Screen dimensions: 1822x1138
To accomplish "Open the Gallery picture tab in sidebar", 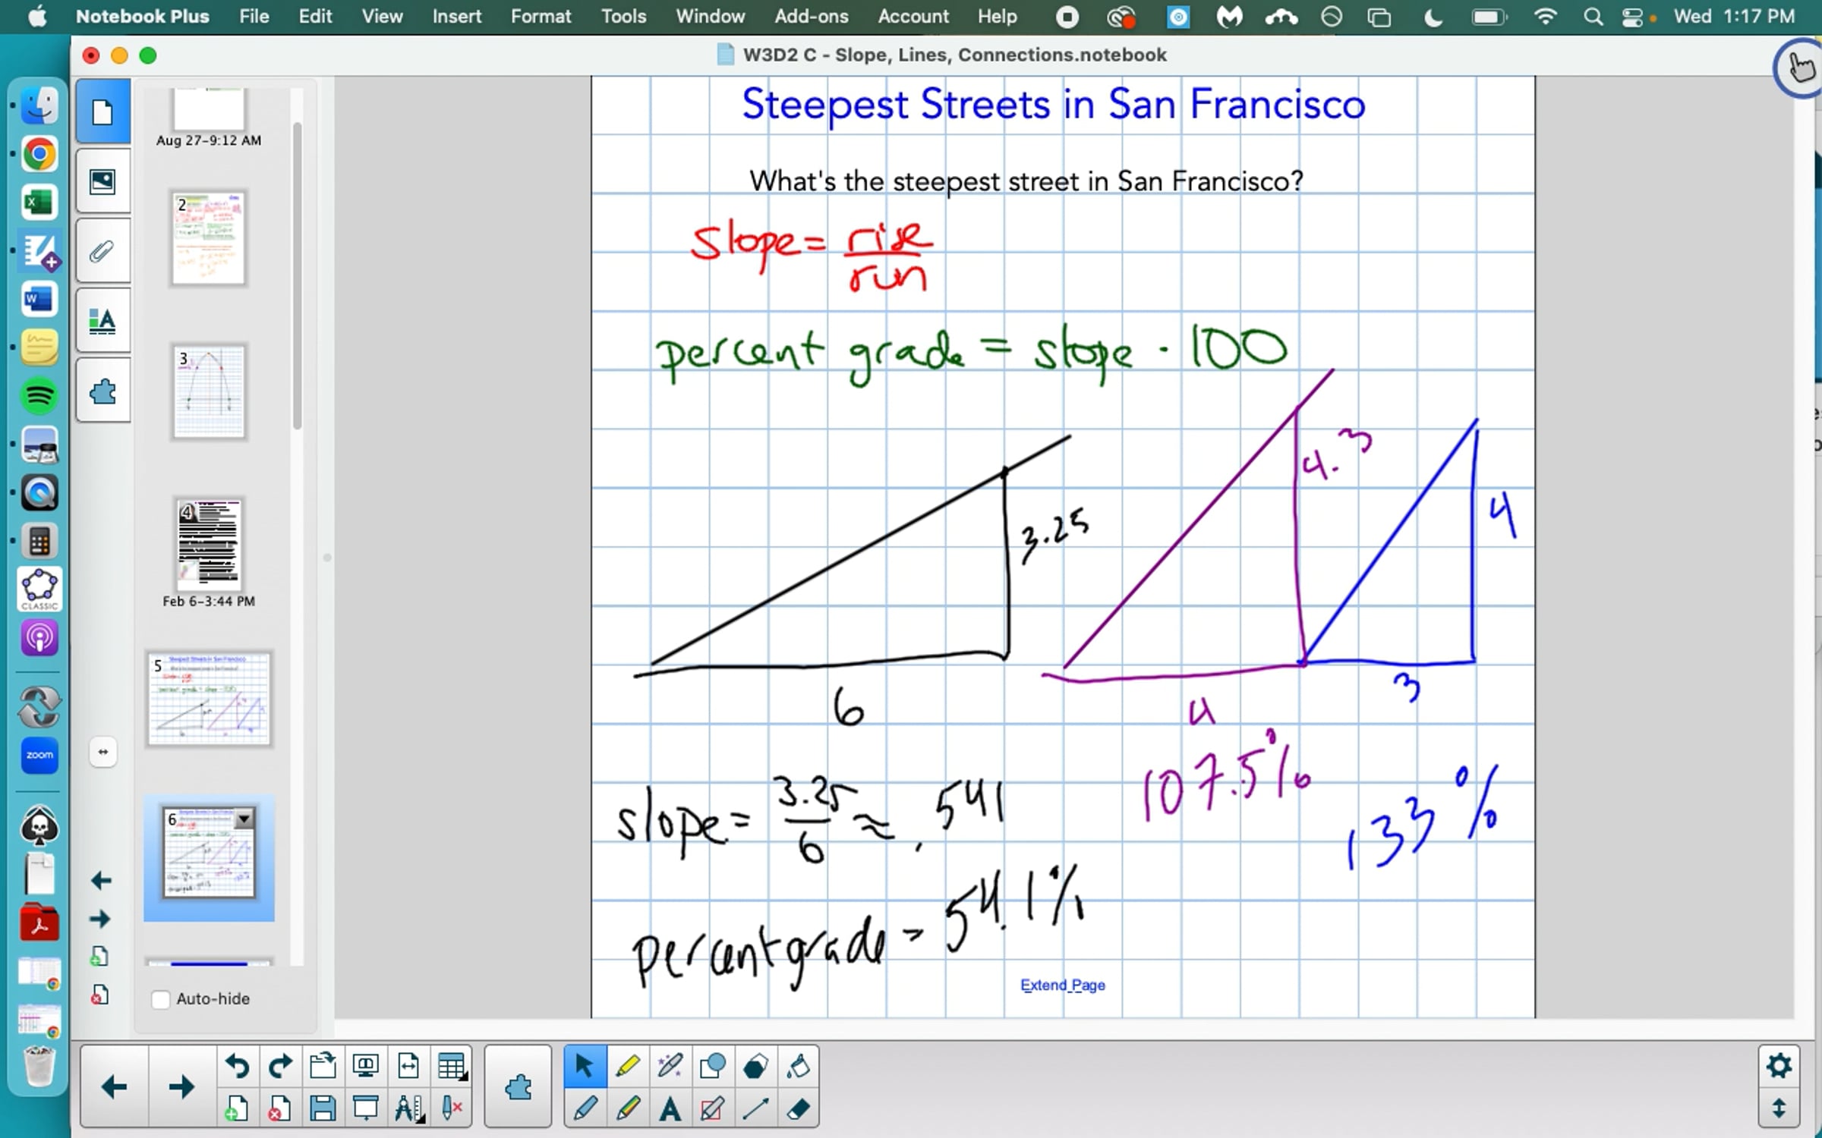I will pyautogui.click(x=102, y=181).
